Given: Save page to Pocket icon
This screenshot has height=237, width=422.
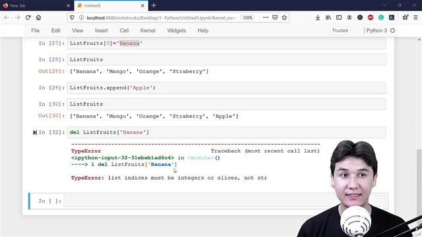Looking at the screenshot, I should [275, 18].
